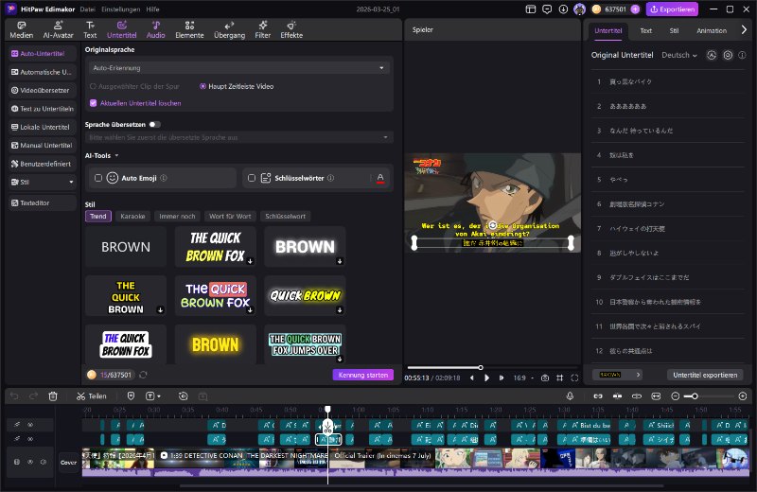Viewport: 757px width, 492px height.
Task: Open Videoübersetzer in the sidebar
Action: (x=42, y=90)
